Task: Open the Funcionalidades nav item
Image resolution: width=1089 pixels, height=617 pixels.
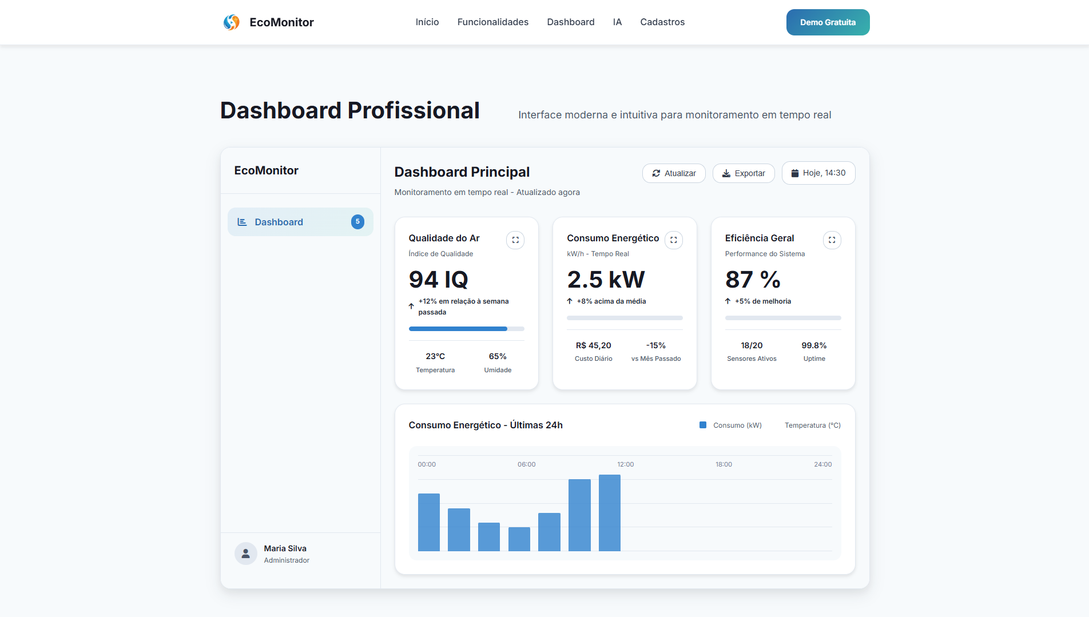Action: tap(492, 22)
